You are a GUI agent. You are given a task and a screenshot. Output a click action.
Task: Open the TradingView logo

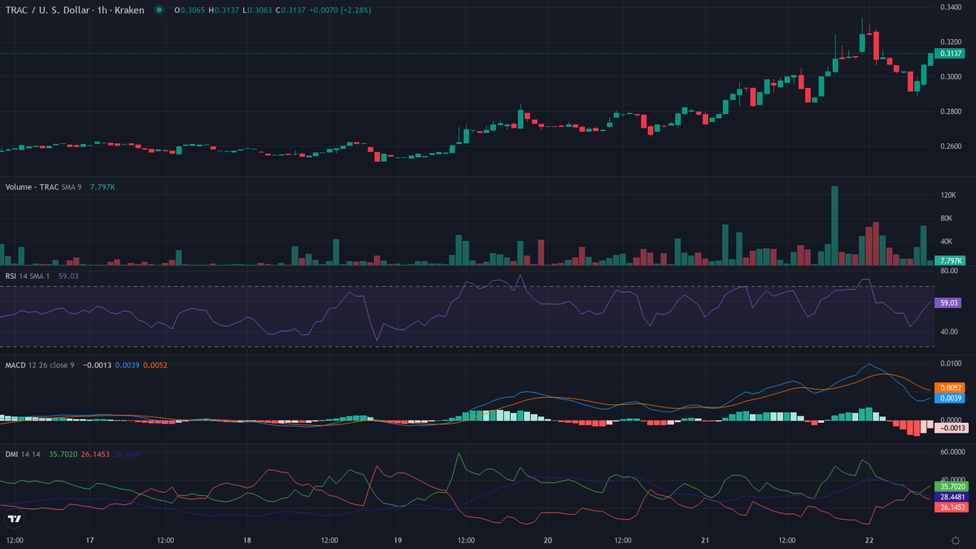pyautogui.click(x=14, y=518)
